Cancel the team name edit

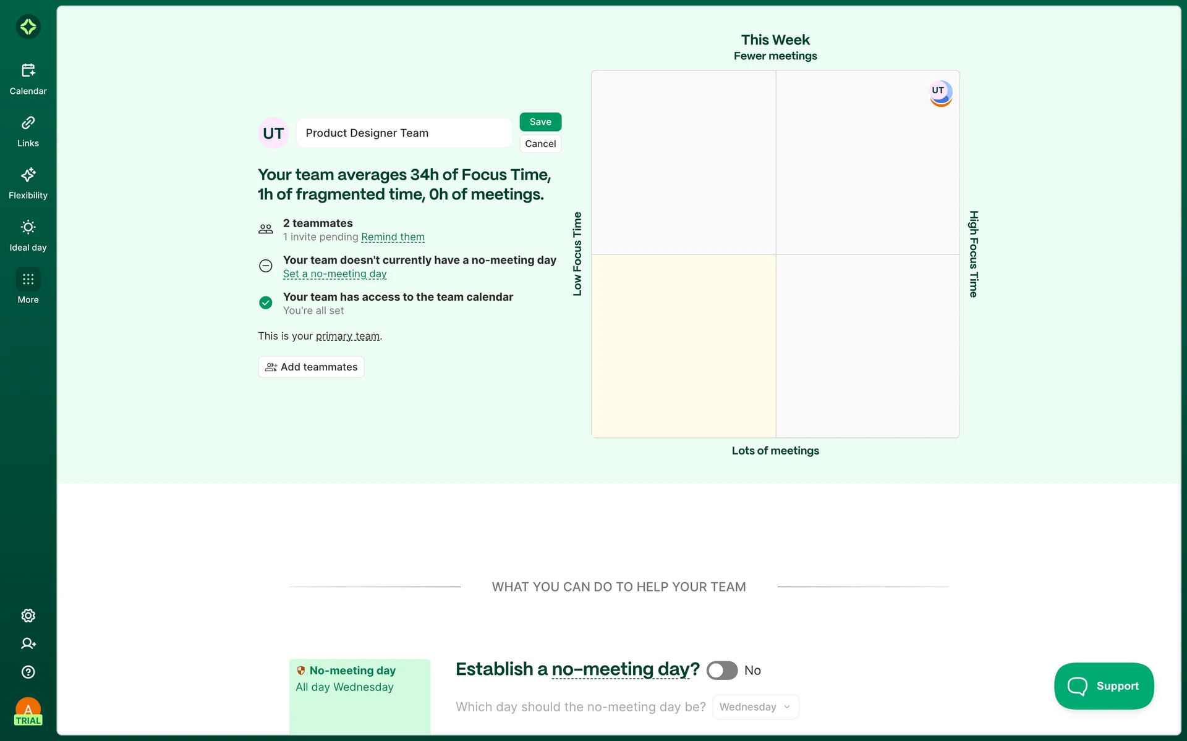point(540,144)
